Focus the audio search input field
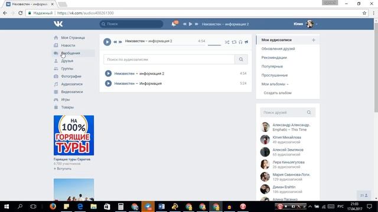The image size is (378, 212). coord(169,59)
